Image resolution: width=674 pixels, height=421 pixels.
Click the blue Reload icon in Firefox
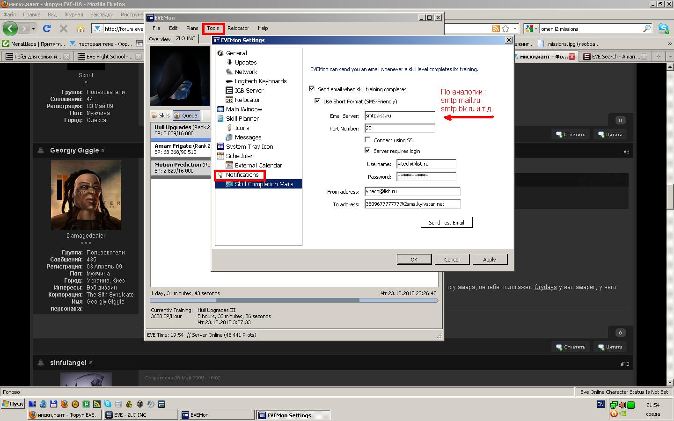47,29
